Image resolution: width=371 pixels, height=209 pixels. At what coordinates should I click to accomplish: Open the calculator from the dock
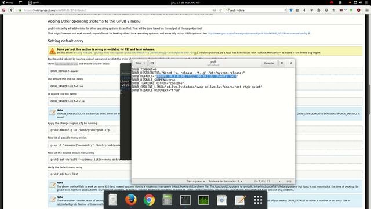click(168, 200)
